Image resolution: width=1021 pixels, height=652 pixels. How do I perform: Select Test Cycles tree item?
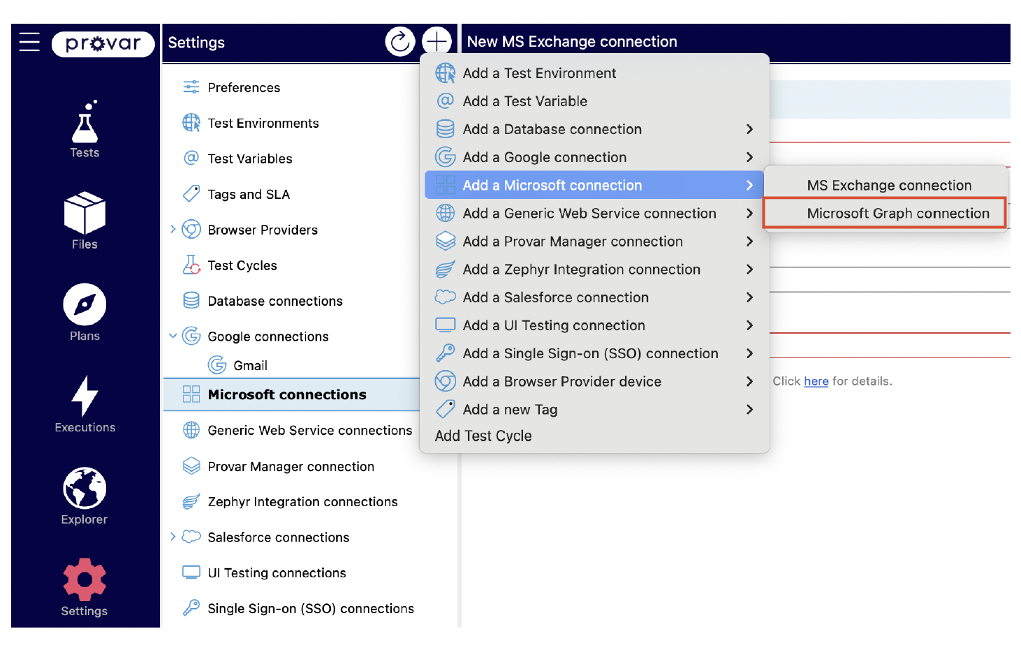[x=242, y=265]
